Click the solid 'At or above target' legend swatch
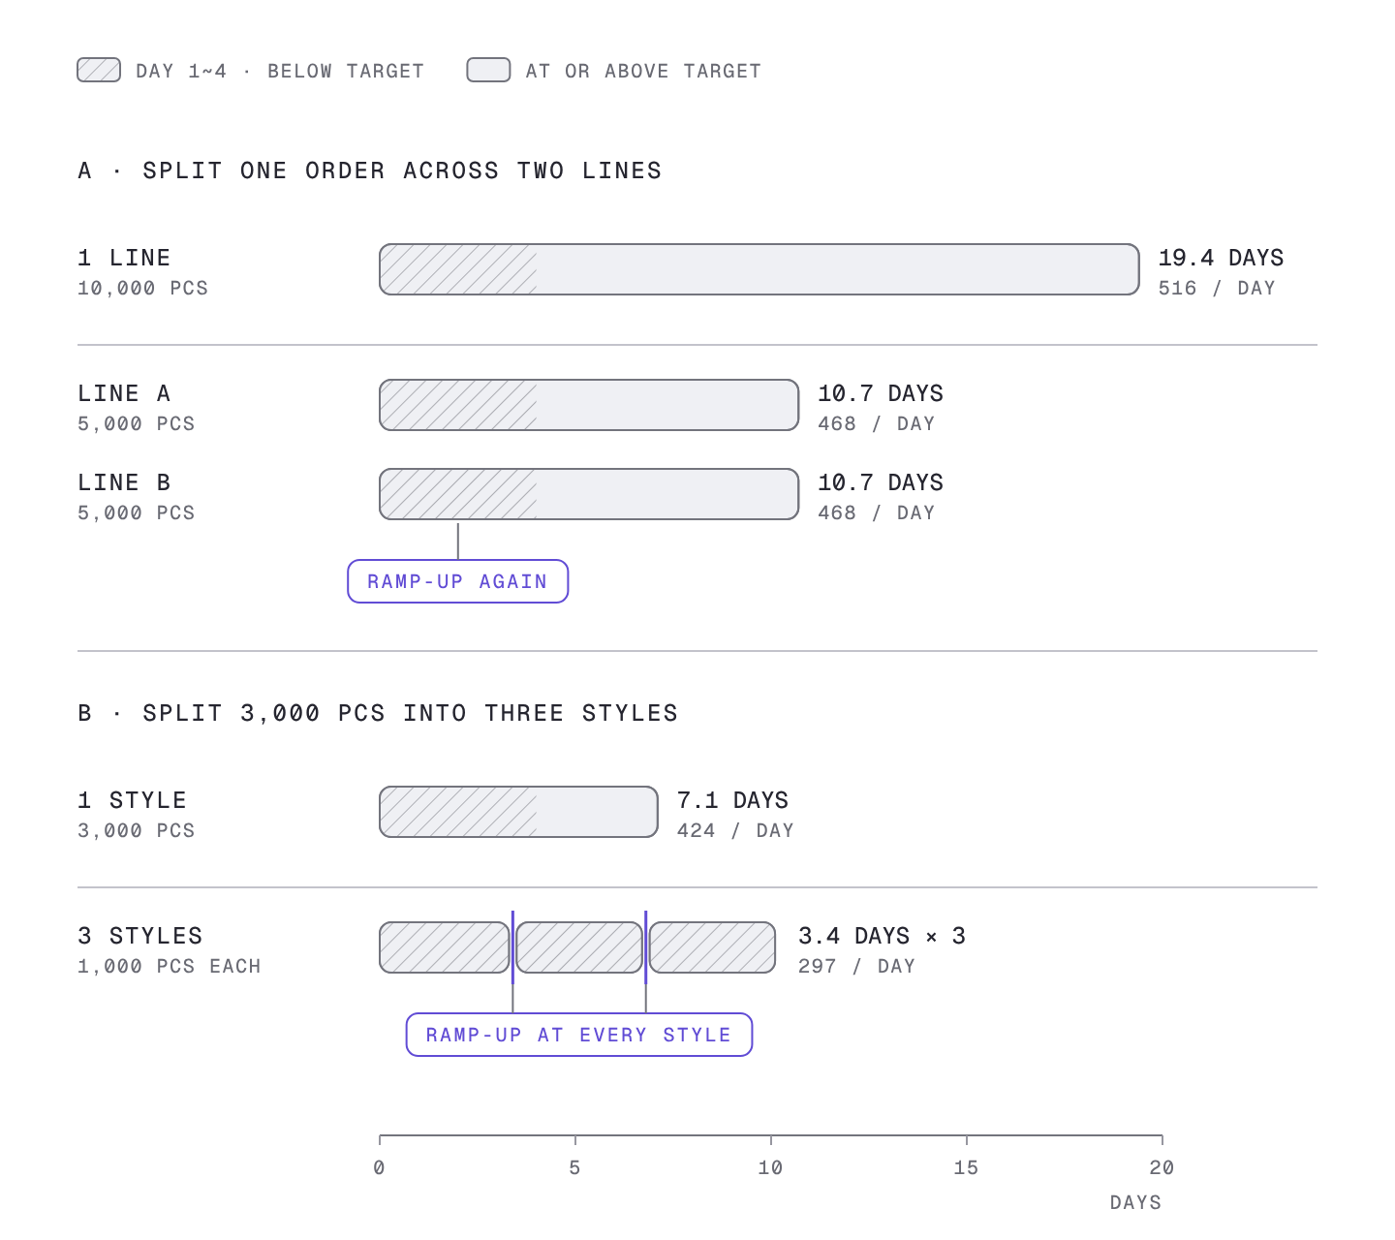Image resolution: width=1395 pixels, height=1240 pixels. click(x=488, y=70)
